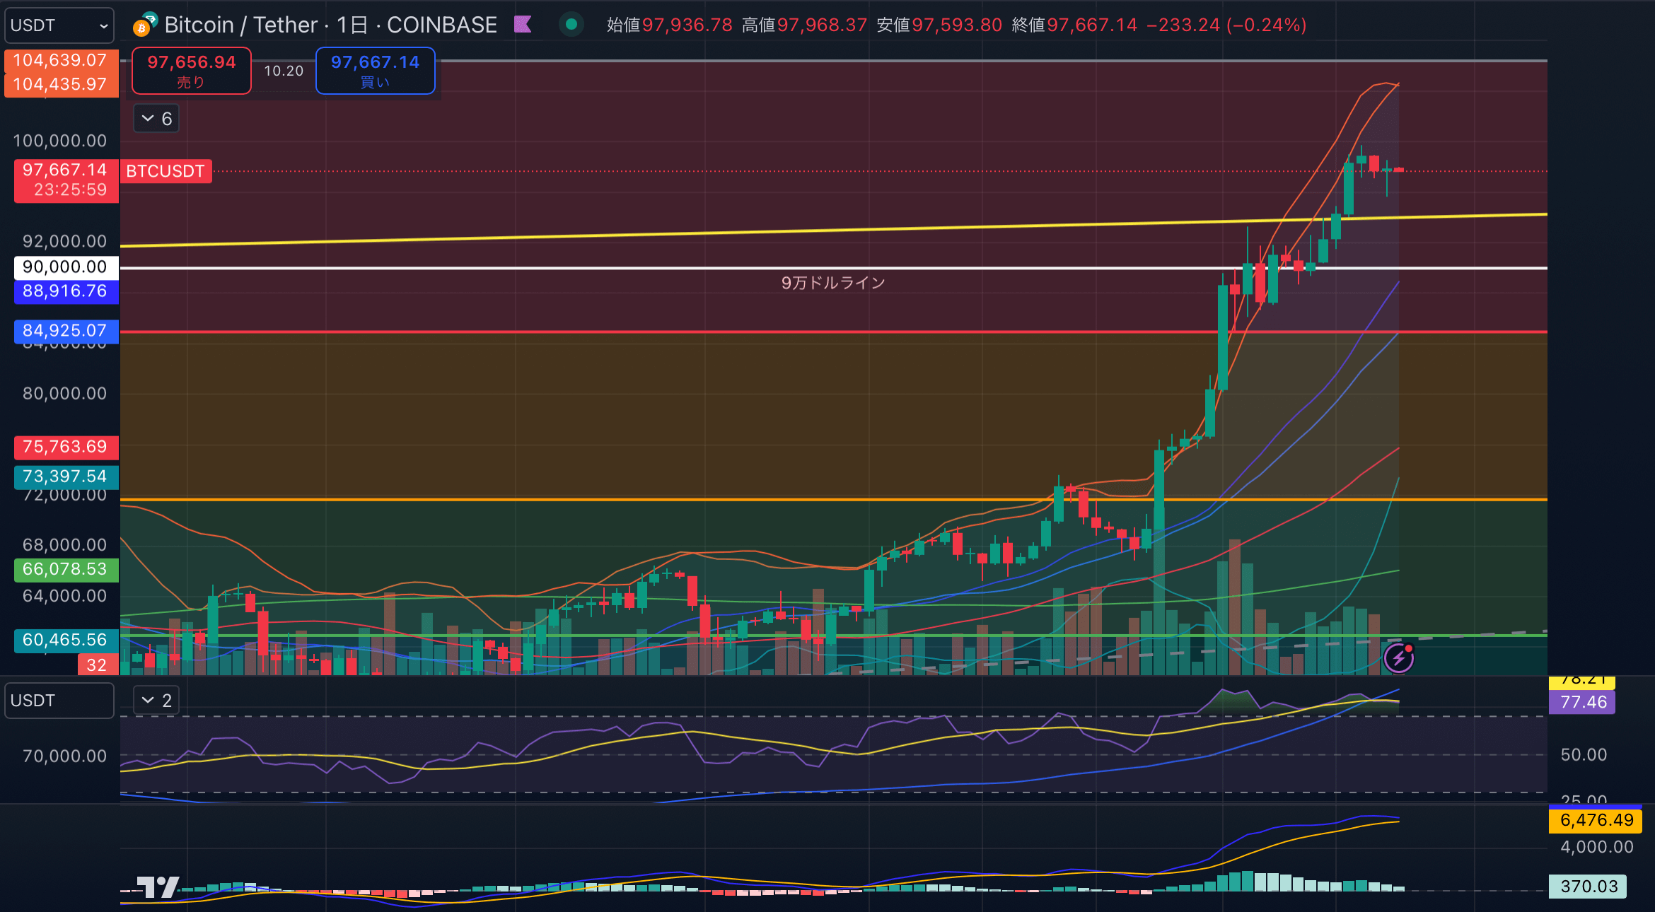The width and height of the screenshot is (1655, 912).
Task: Click the 1日 interval label
Action: tap(352, 25)
